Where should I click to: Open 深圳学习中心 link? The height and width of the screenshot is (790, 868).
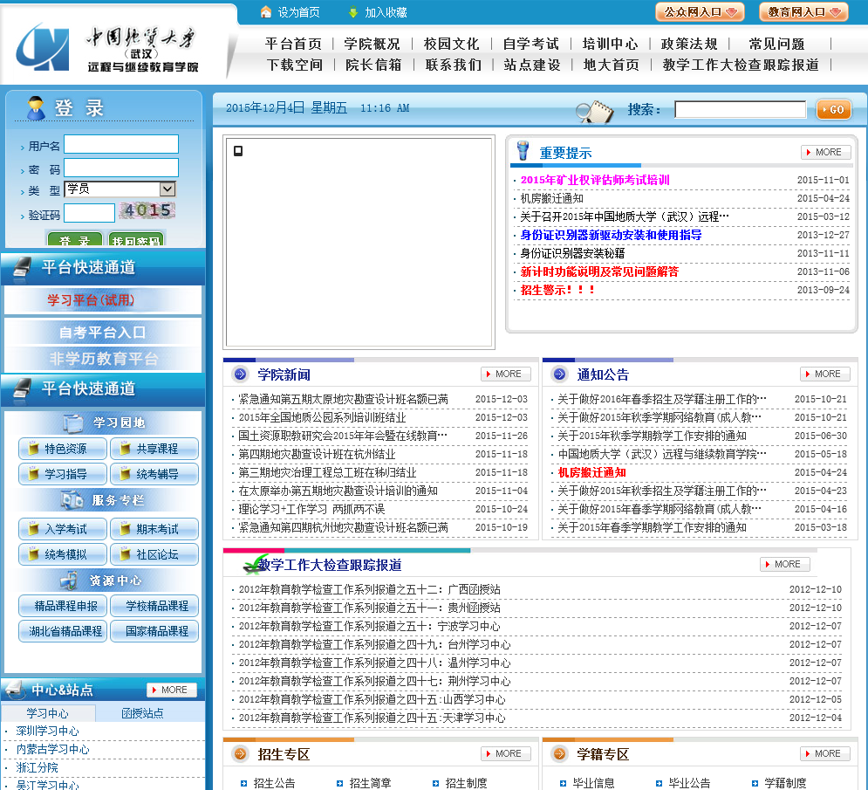[48, 732]
